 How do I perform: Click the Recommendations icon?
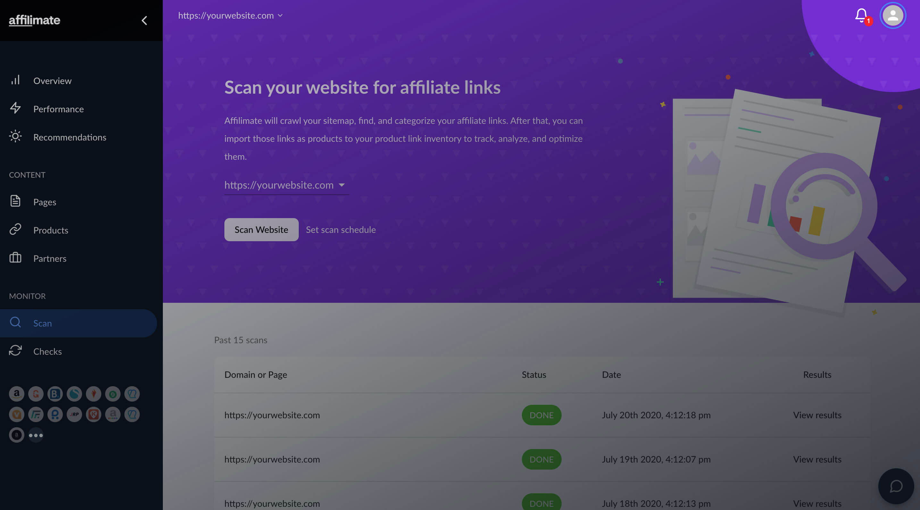(x=15, y=138)
